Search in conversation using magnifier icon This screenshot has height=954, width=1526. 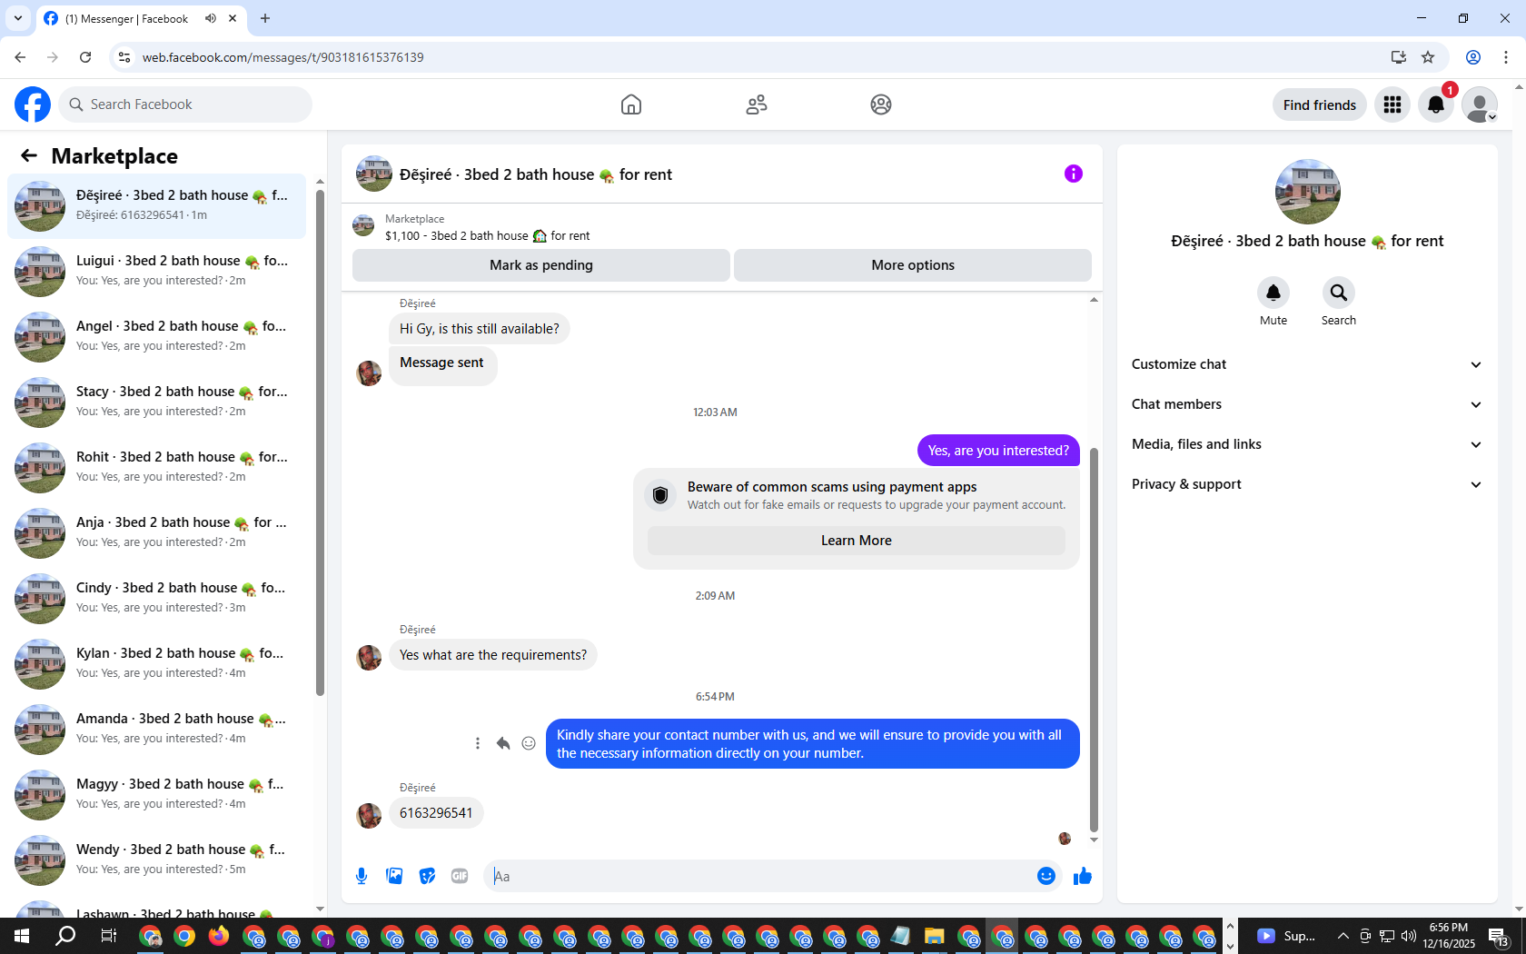(1339, 293)
